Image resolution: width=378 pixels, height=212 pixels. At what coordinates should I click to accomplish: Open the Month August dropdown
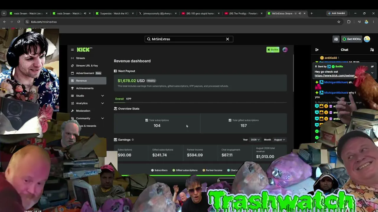[279, 140]
